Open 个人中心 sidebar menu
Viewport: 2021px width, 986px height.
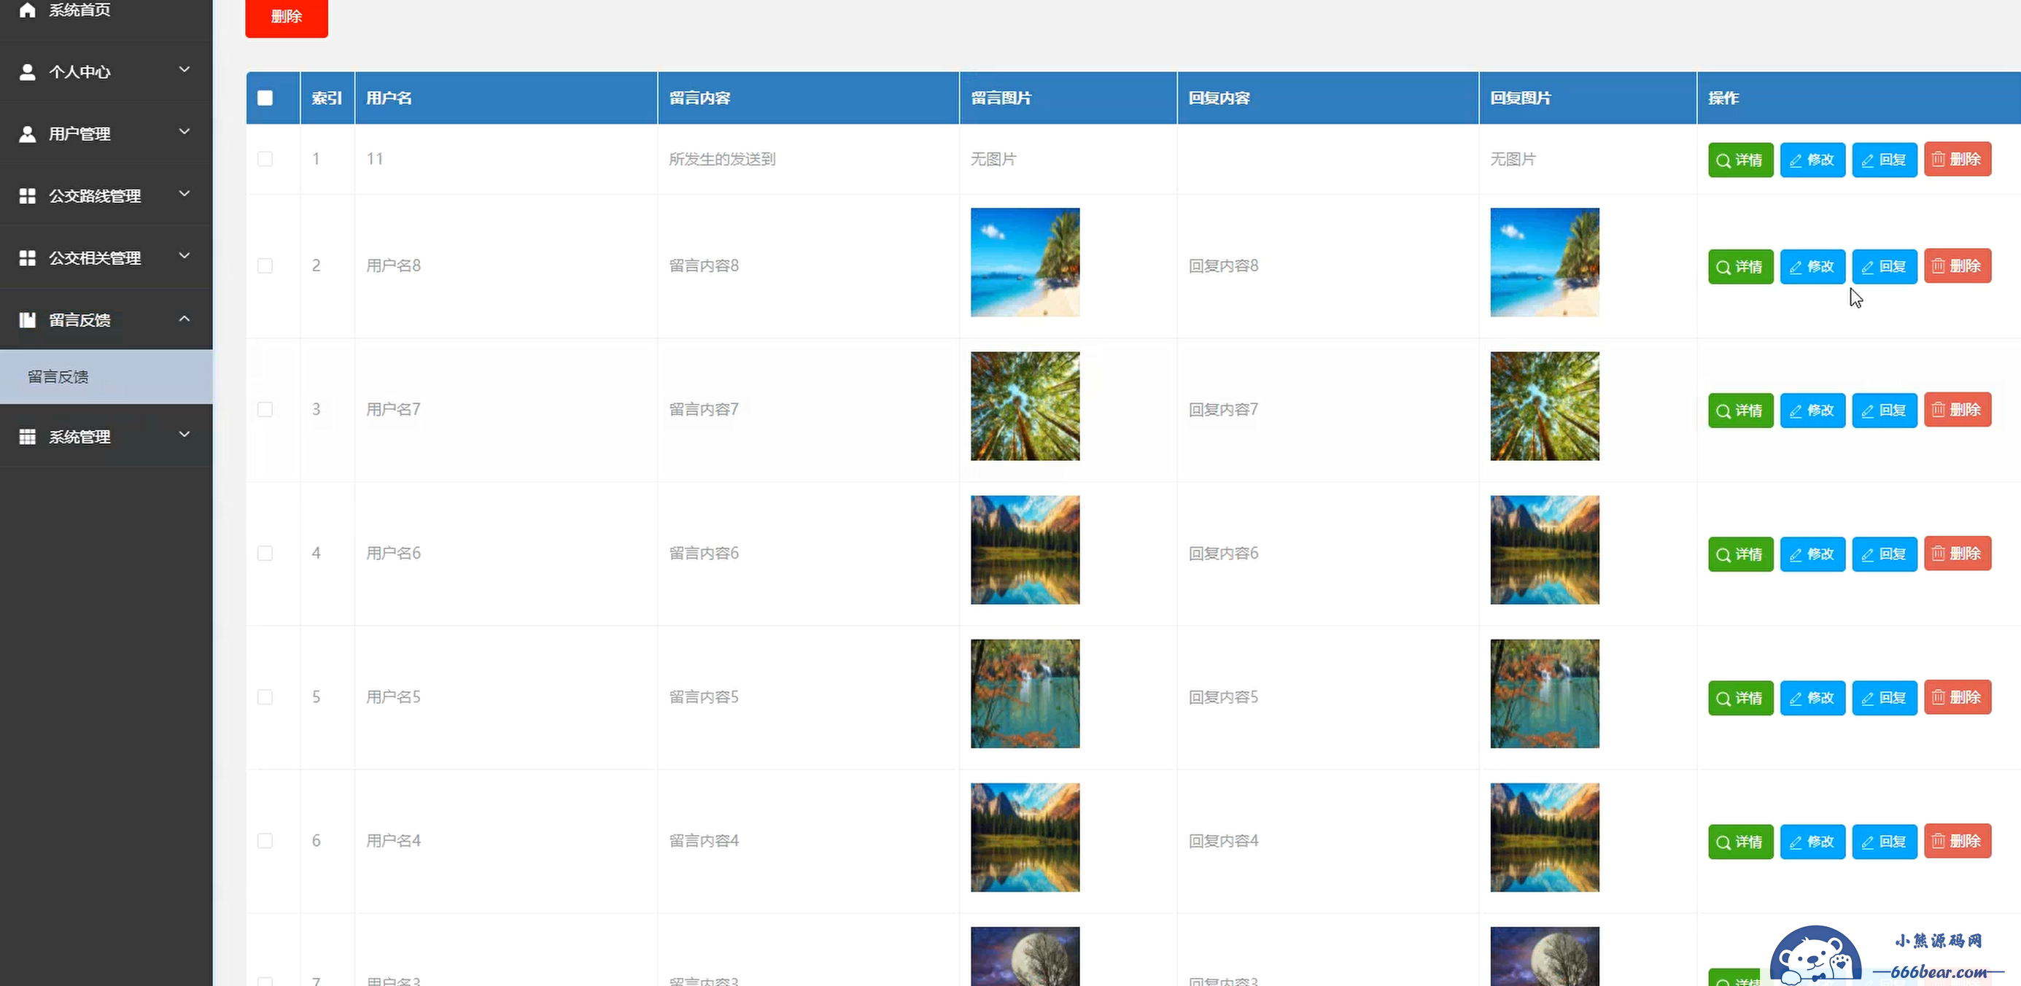tap(106, 71)
